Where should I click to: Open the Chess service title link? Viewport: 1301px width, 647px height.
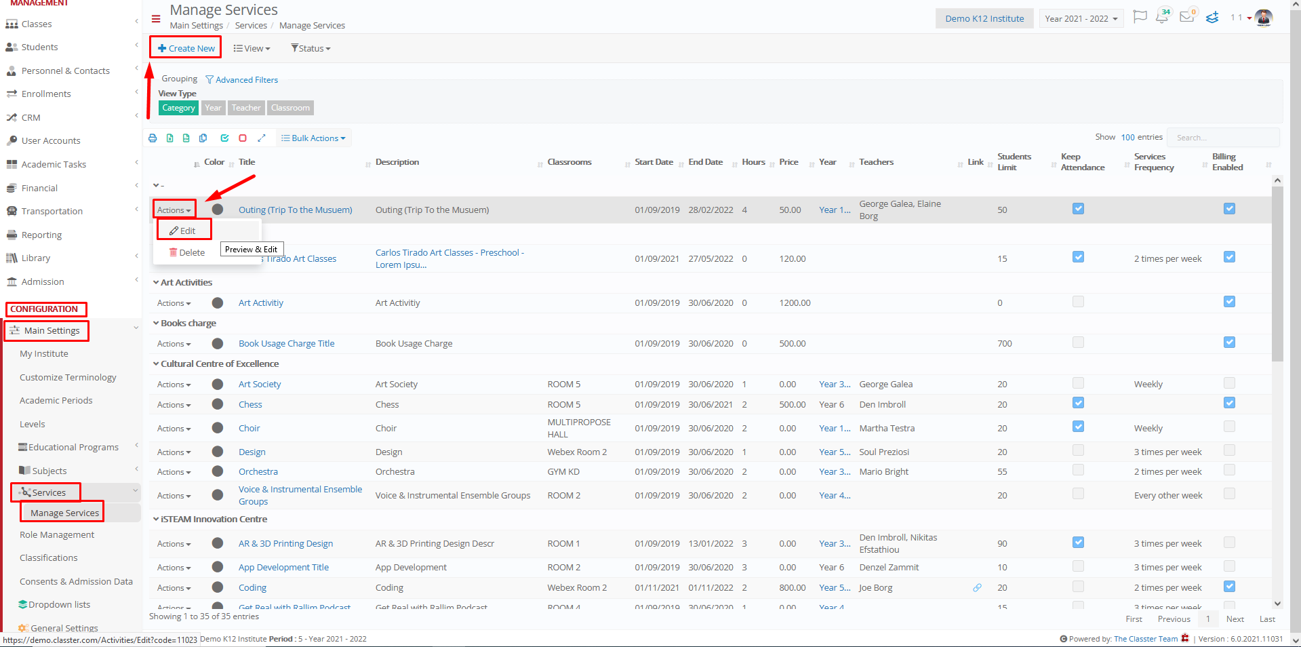tap(250, 404)
